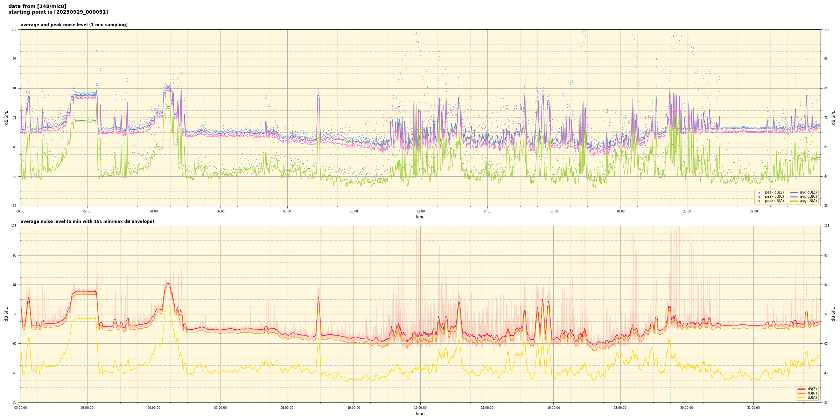Viewport: 840px width, 420px height.
Task: Click the 22:00 tick on top chart axis
Action: pyautogui.click(x=754, y=211)
